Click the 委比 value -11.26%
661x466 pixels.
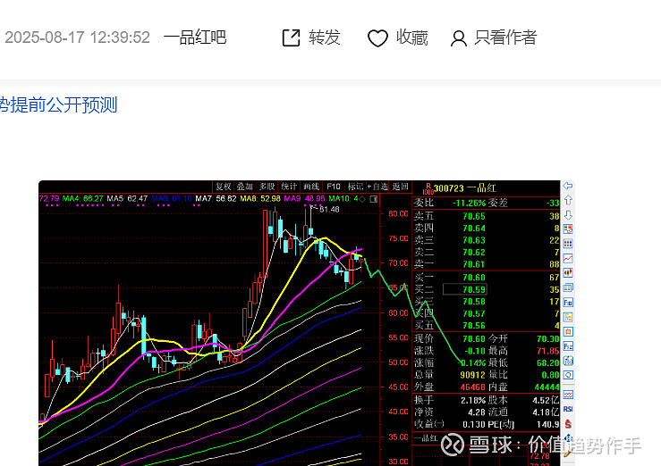coord(469,204)
